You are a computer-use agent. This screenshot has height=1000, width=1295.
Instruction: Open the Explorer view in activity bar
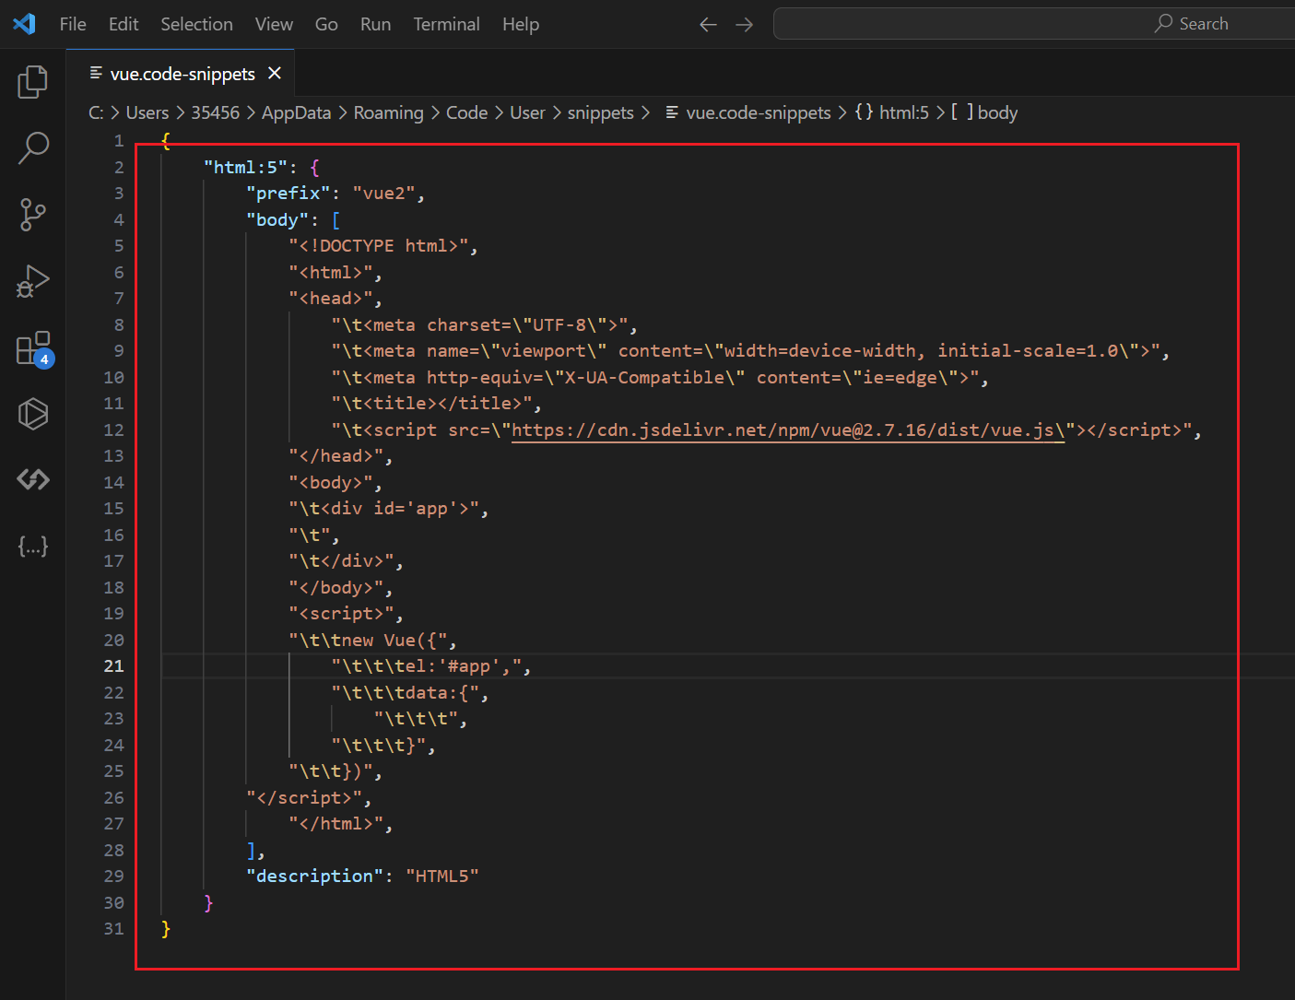pyautogui.click(x=33, y=82)
